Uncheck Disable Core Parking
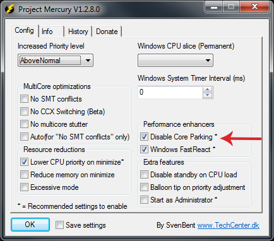274x241 pixels. (x=144, y=137)
